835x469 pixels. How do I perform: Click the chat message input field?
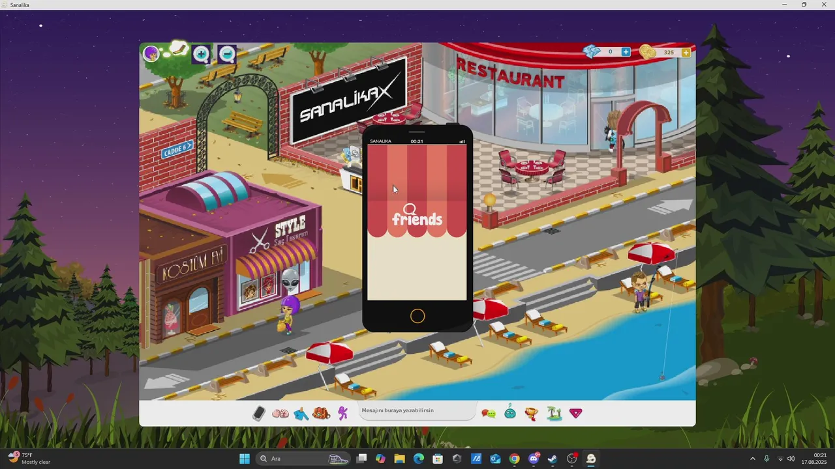click(417, 410)
